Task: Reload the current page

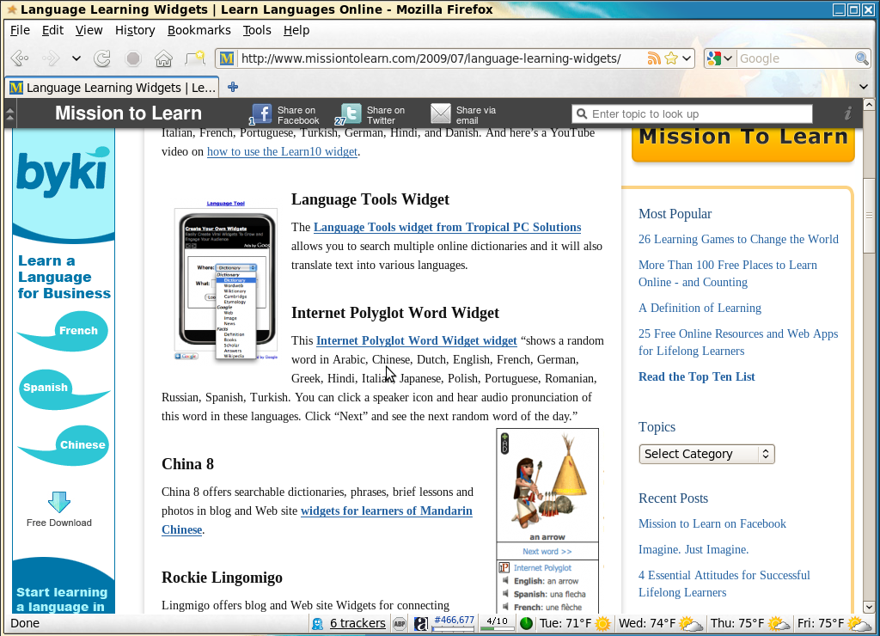Action: [x=102, y=58]
